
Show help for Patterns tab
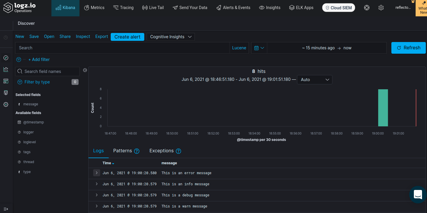(137, 151)
